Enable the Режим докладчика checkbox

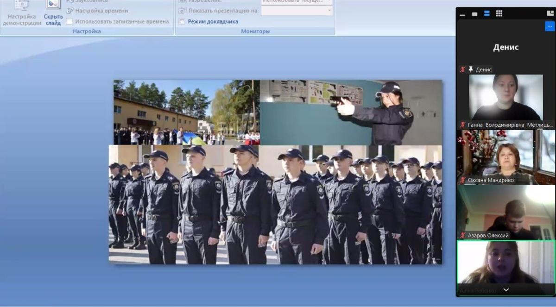(x=182, y=21)
